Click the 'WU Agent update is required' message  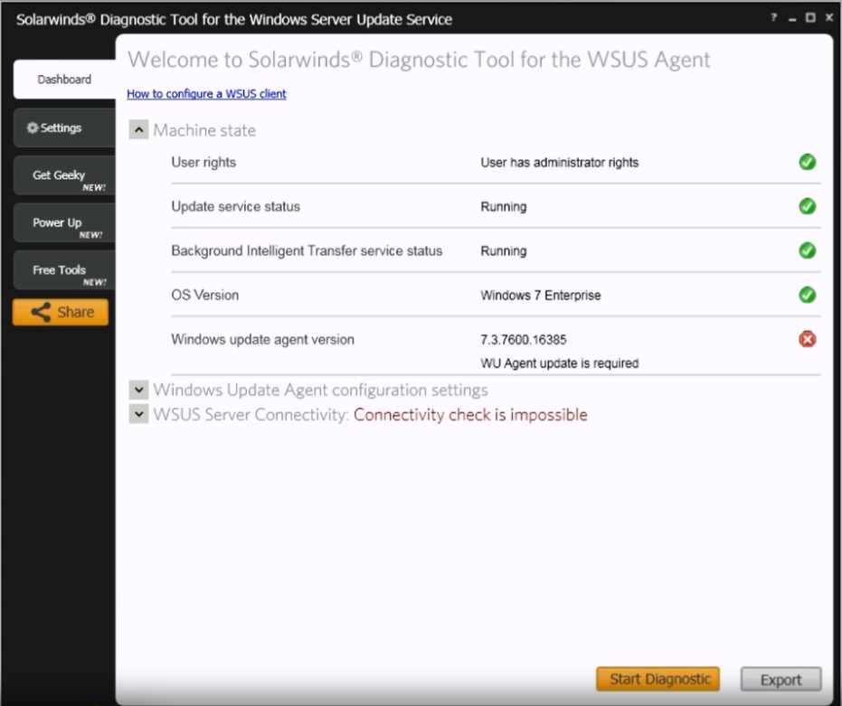[x=560, y=362]
